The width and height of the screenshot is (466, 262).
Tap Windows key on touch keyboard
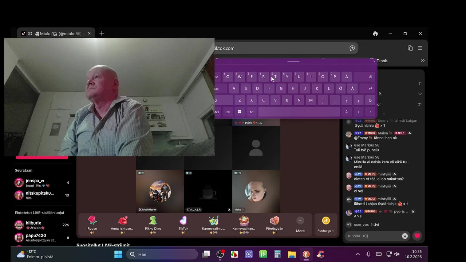240,112
